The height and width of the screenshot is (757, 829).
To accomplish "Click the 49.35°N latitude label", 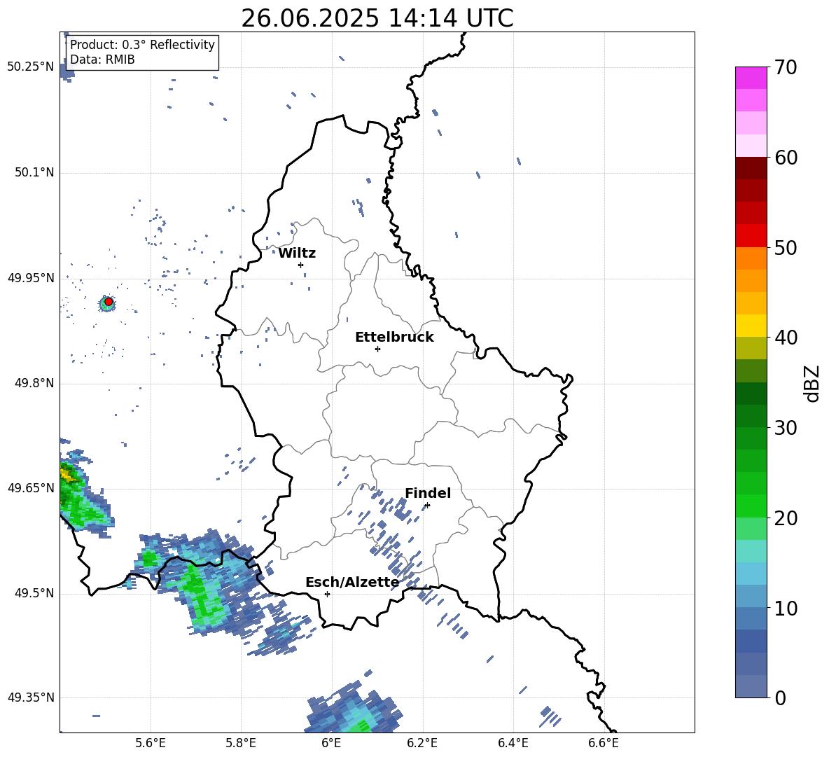I will [31, 697].
